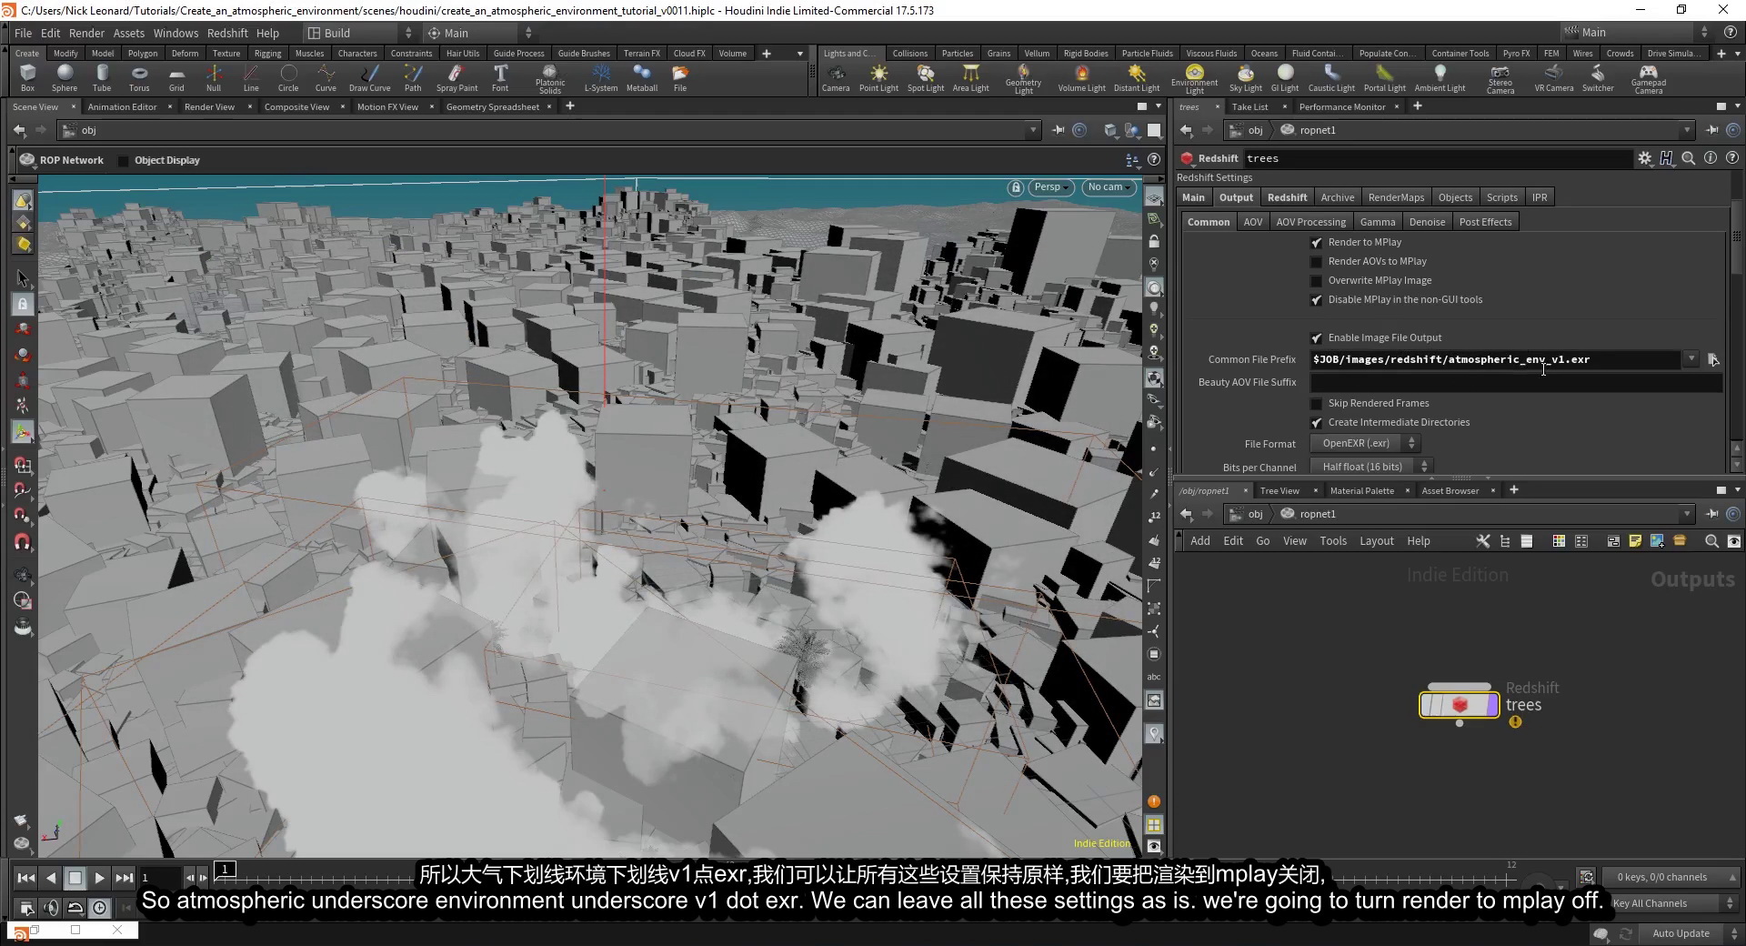Click the current frame number field
The height and width of the screenshot is (946, 1746).
159,878
